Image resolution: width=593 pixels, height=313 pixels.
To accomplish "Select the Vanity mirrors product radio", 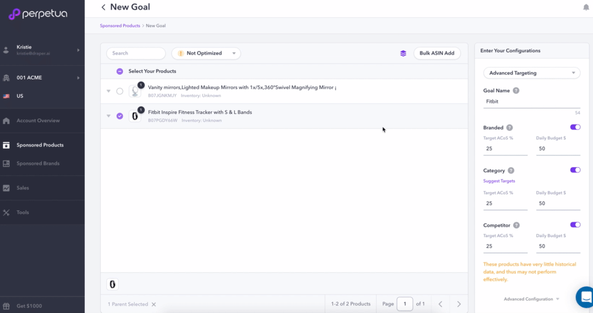I will click(x=120, y=91).
